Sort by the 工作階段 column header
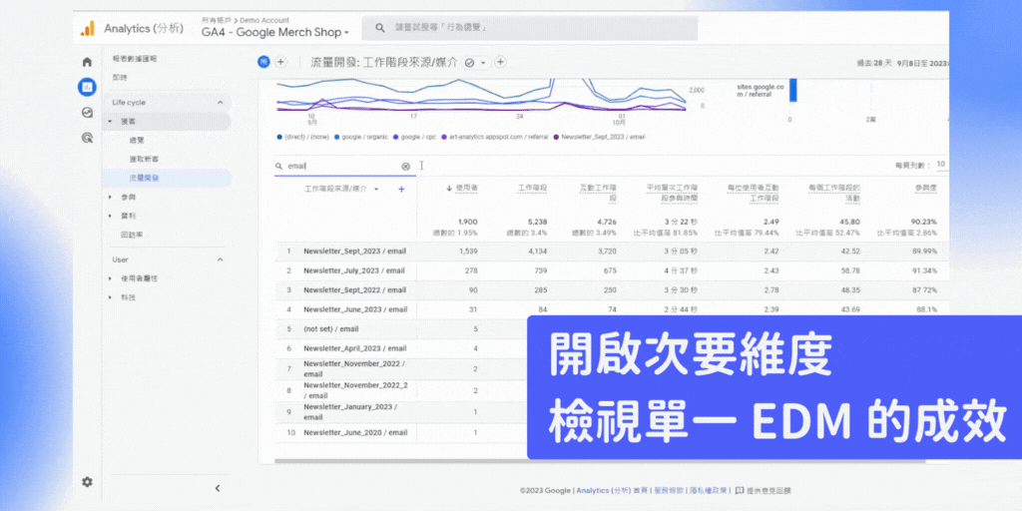The image size is (1022, 511). (x=532, y=189)
